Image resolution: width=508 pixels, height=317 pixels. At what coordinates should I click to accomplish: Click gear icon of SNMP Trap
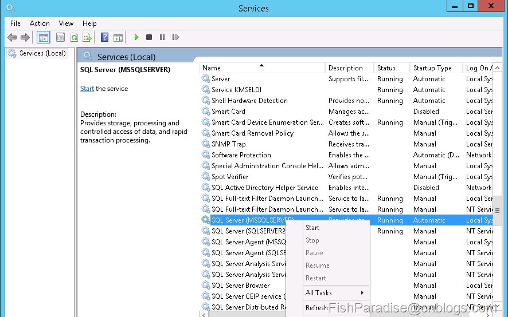click(205, 144)
